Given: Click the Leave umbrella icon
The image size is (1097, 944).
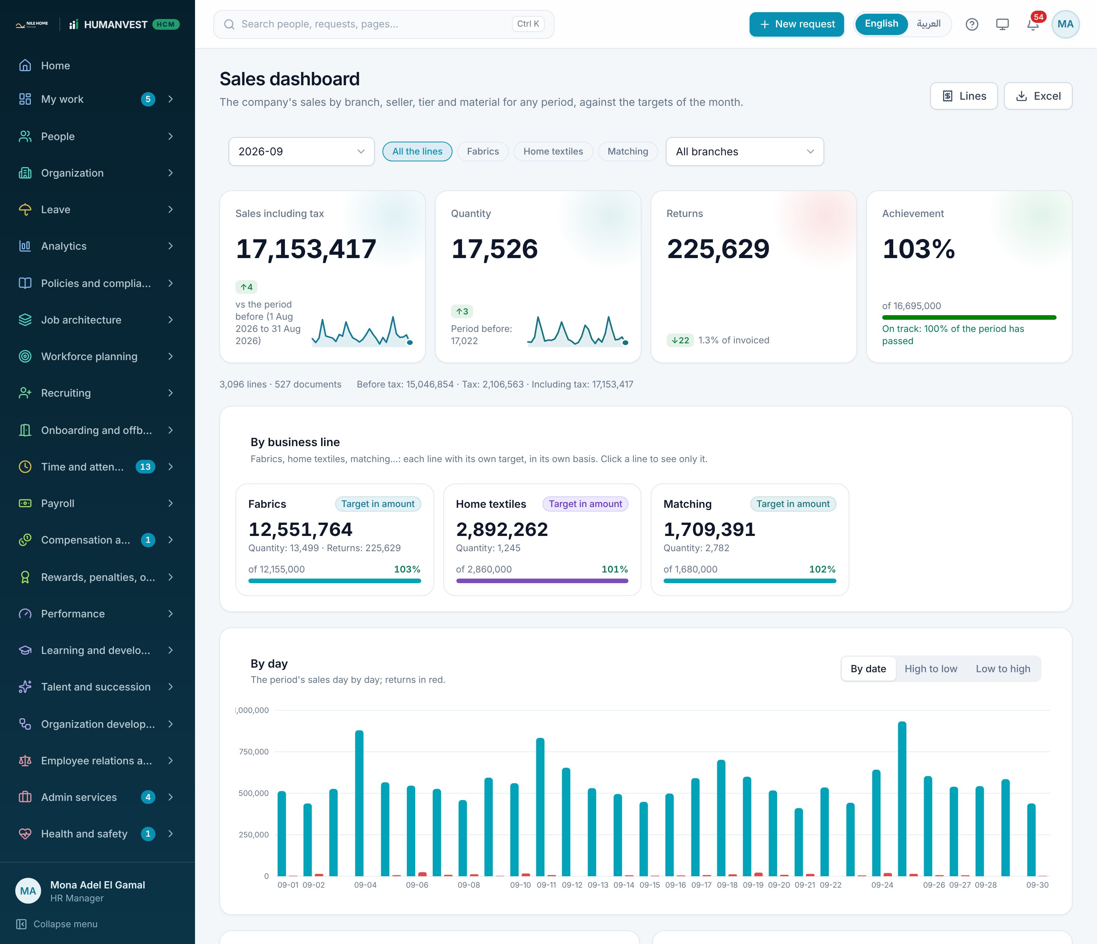Looking at the screenshot, I should (25, 209).
